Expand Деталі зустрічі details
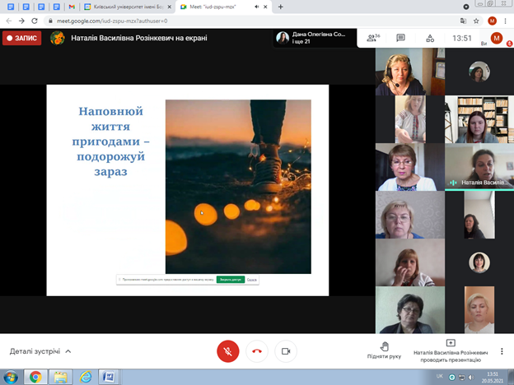The width and height of the screenshot is (514, 385). point(40,351)
